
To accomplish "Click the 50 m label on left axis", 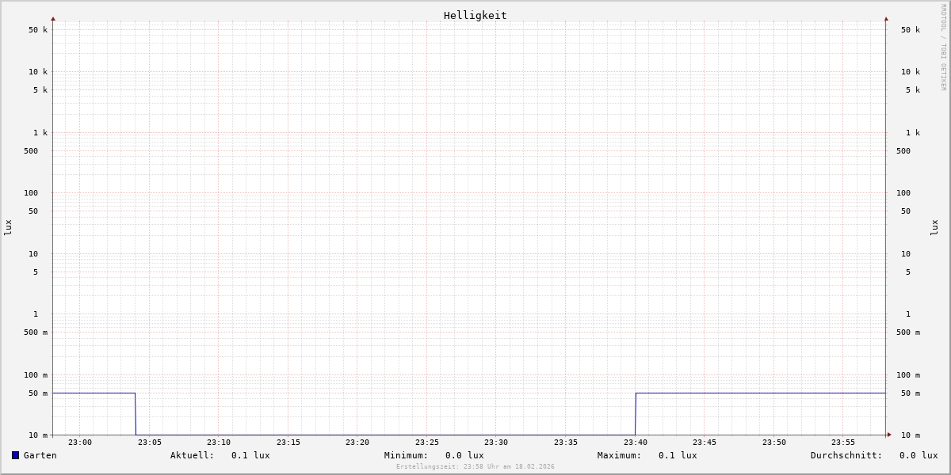I will coord(38,393).
